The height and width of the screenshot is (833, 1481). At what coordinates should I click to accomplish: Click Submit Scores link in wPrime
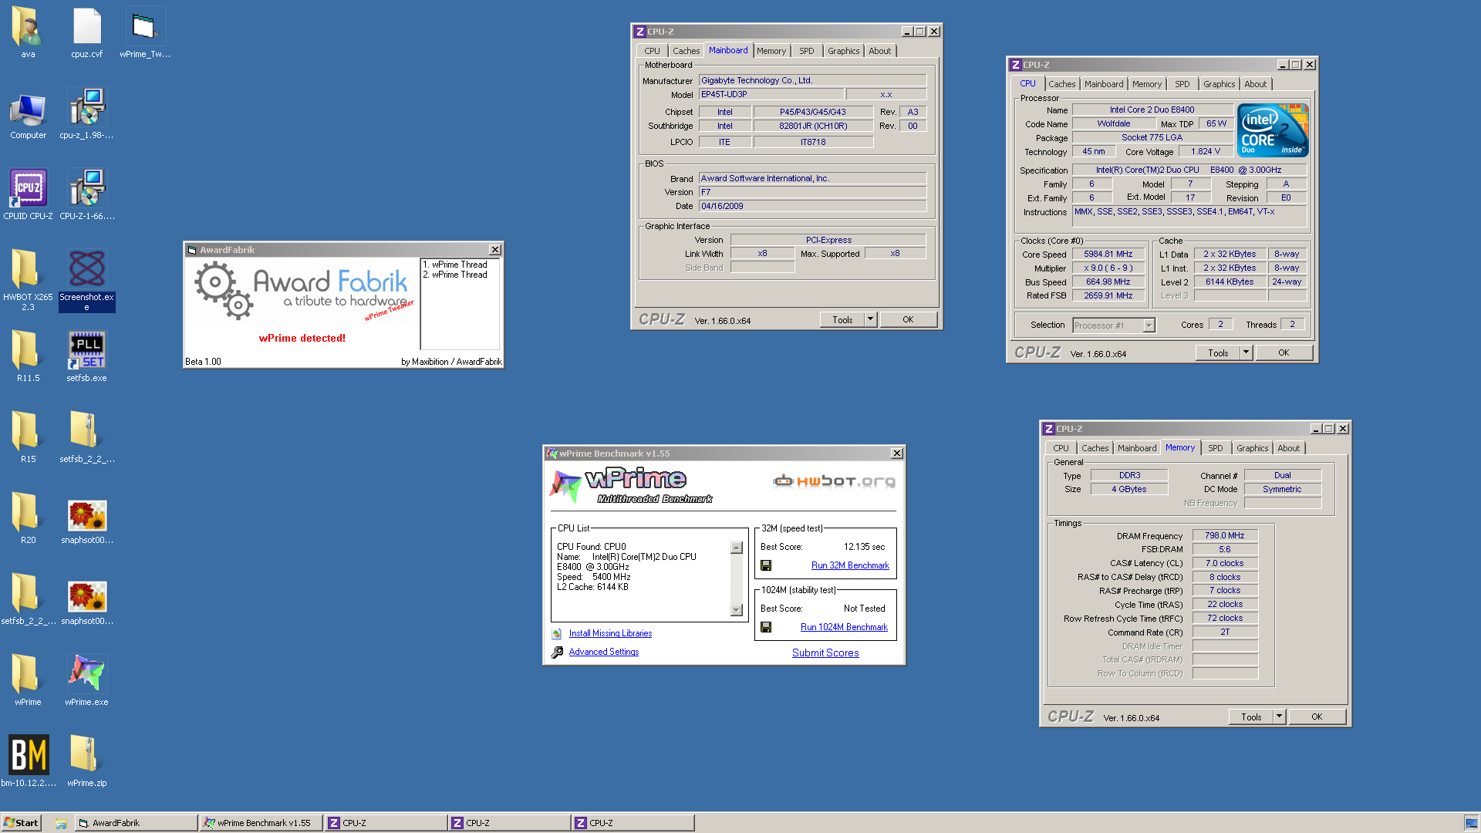[x=825, y=653]
